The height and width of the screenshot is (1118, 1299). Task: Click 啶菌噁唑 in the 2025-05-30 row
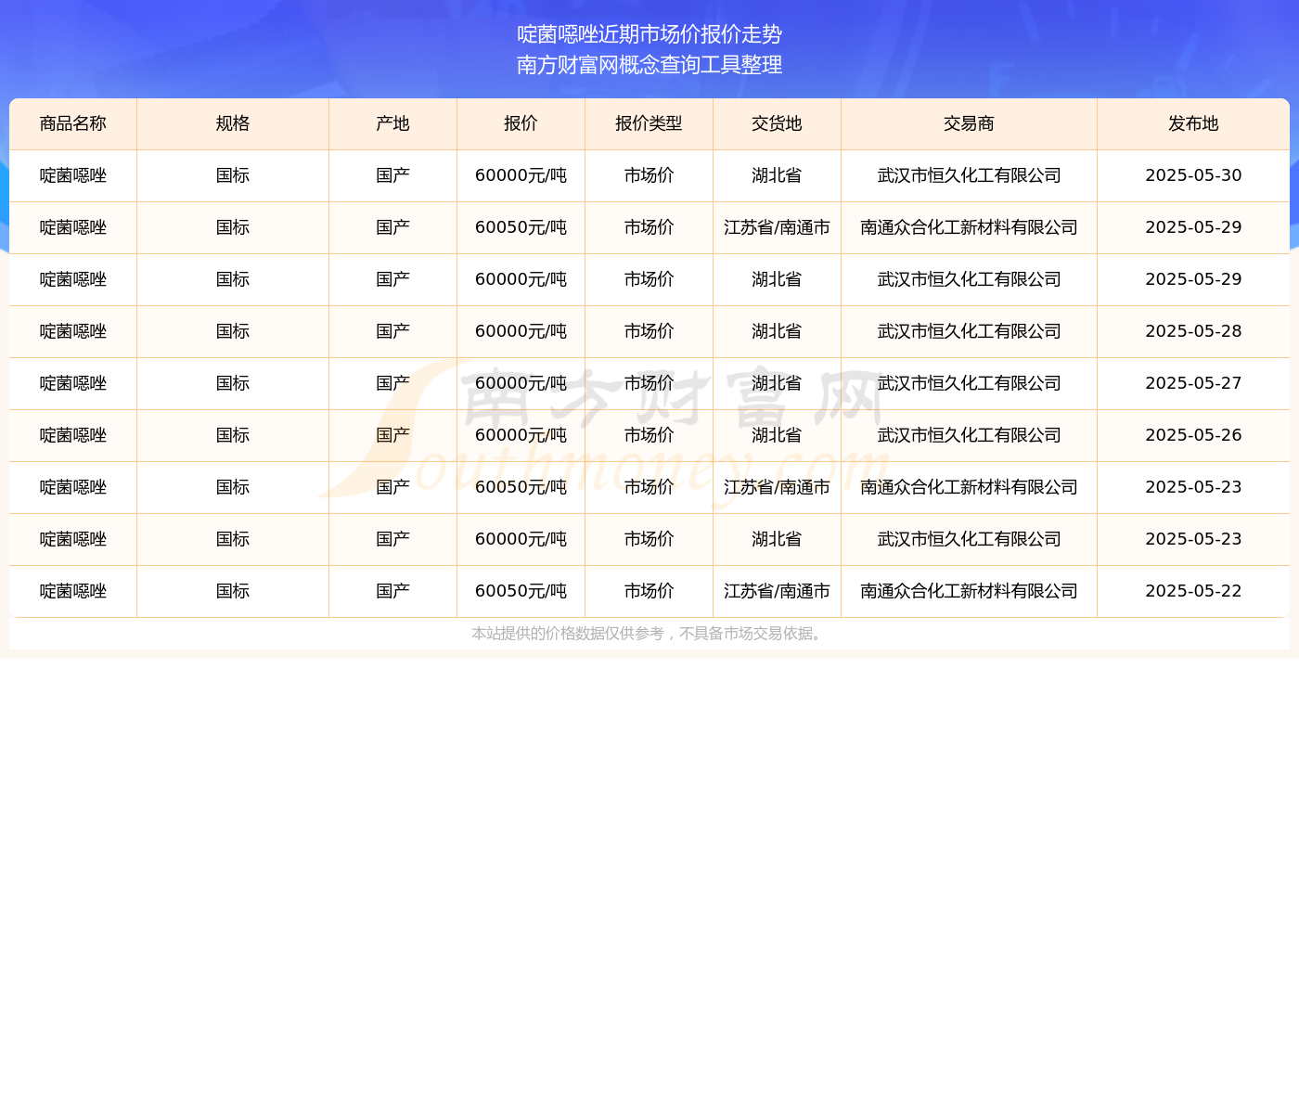[x=73, y=176]
